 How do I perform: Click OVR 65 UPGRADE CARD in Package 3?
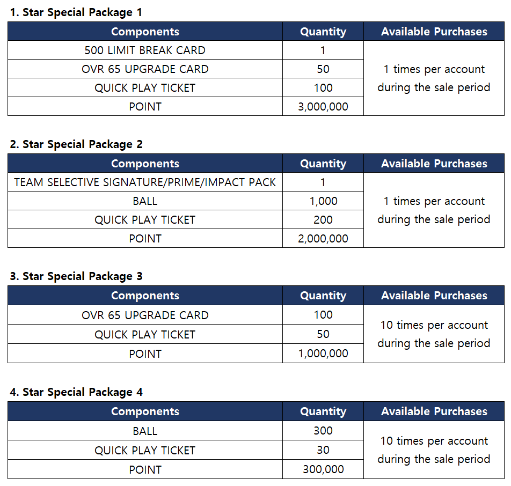145,315
